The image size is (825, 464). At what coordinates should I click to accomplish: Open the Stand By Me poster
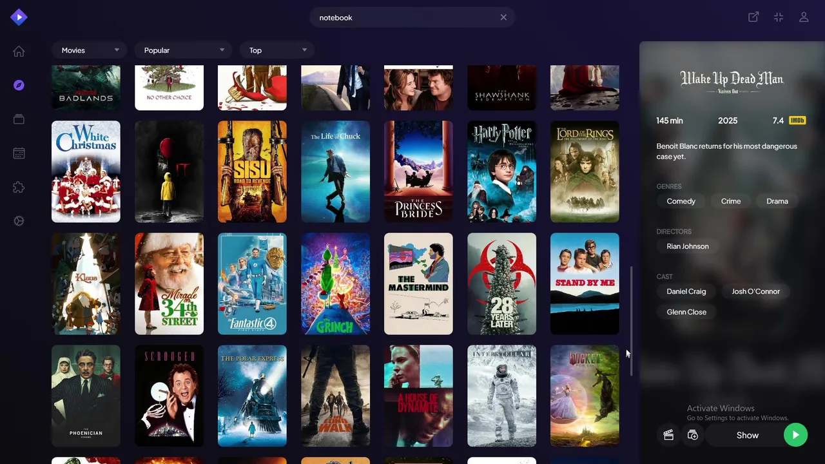click(x=585, y=284)
